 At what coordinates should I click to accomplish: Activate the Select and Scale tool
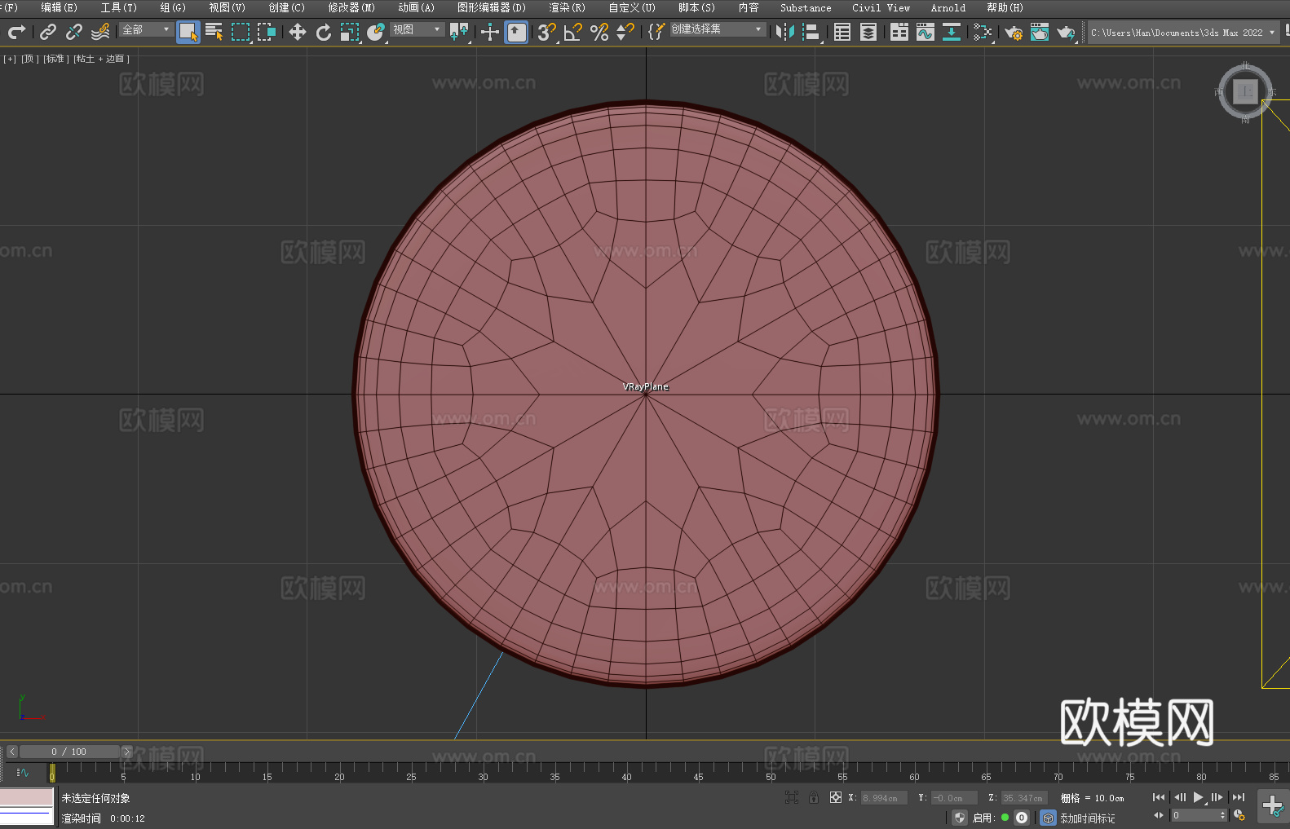tap(350, 32)
